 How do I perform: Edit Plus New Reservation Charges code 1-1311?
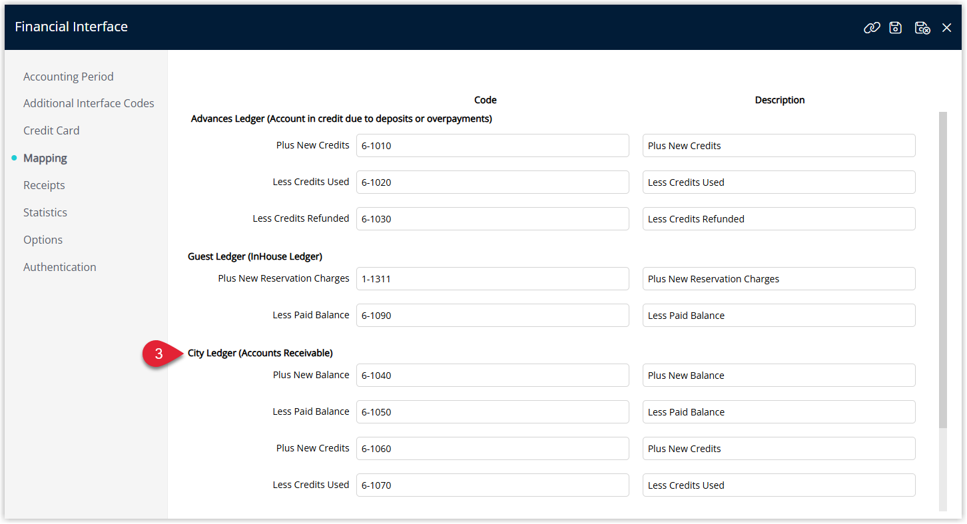pos(492,279)
